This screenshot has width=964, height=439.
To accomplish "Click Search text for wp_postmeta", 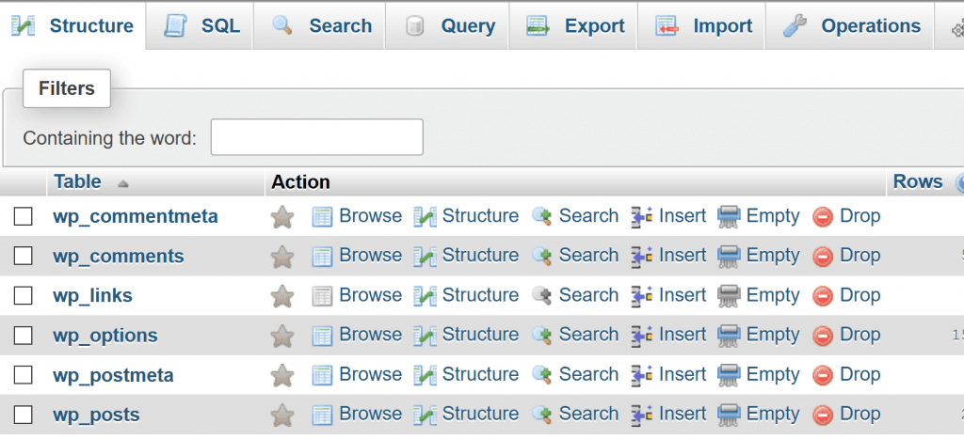I will pyautogui.click(x=589, y=374).
